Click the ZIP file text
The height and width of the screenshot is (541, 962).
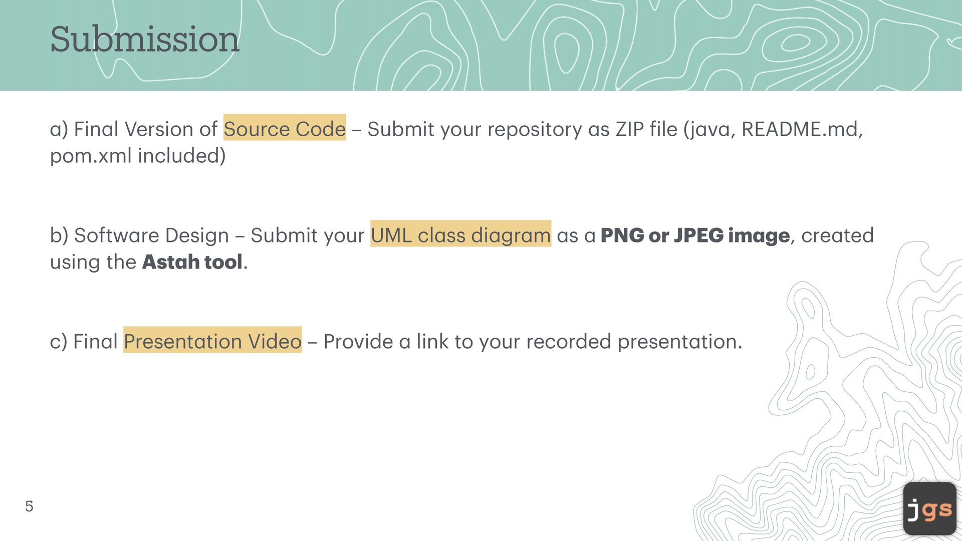(646, 129)
